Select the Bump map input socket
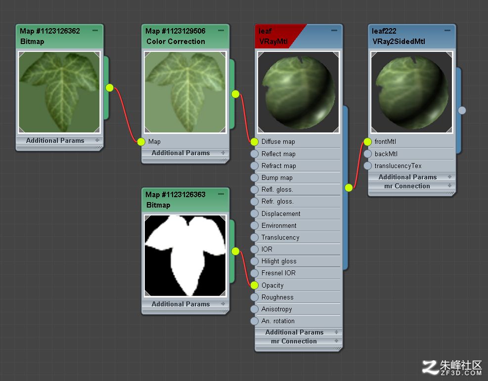 click(x=254, y=177)
